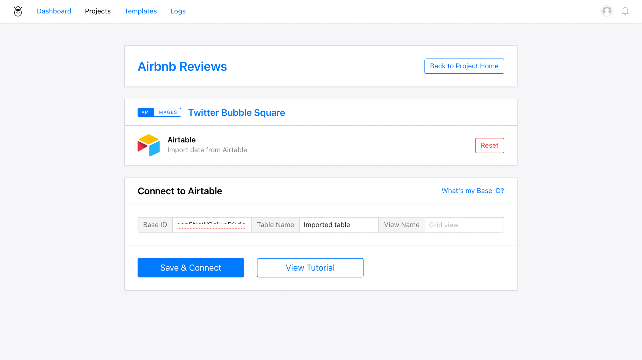Click the Import data from Airtable text
This screenshot has width=642, height=360.
tap(207, 150)
